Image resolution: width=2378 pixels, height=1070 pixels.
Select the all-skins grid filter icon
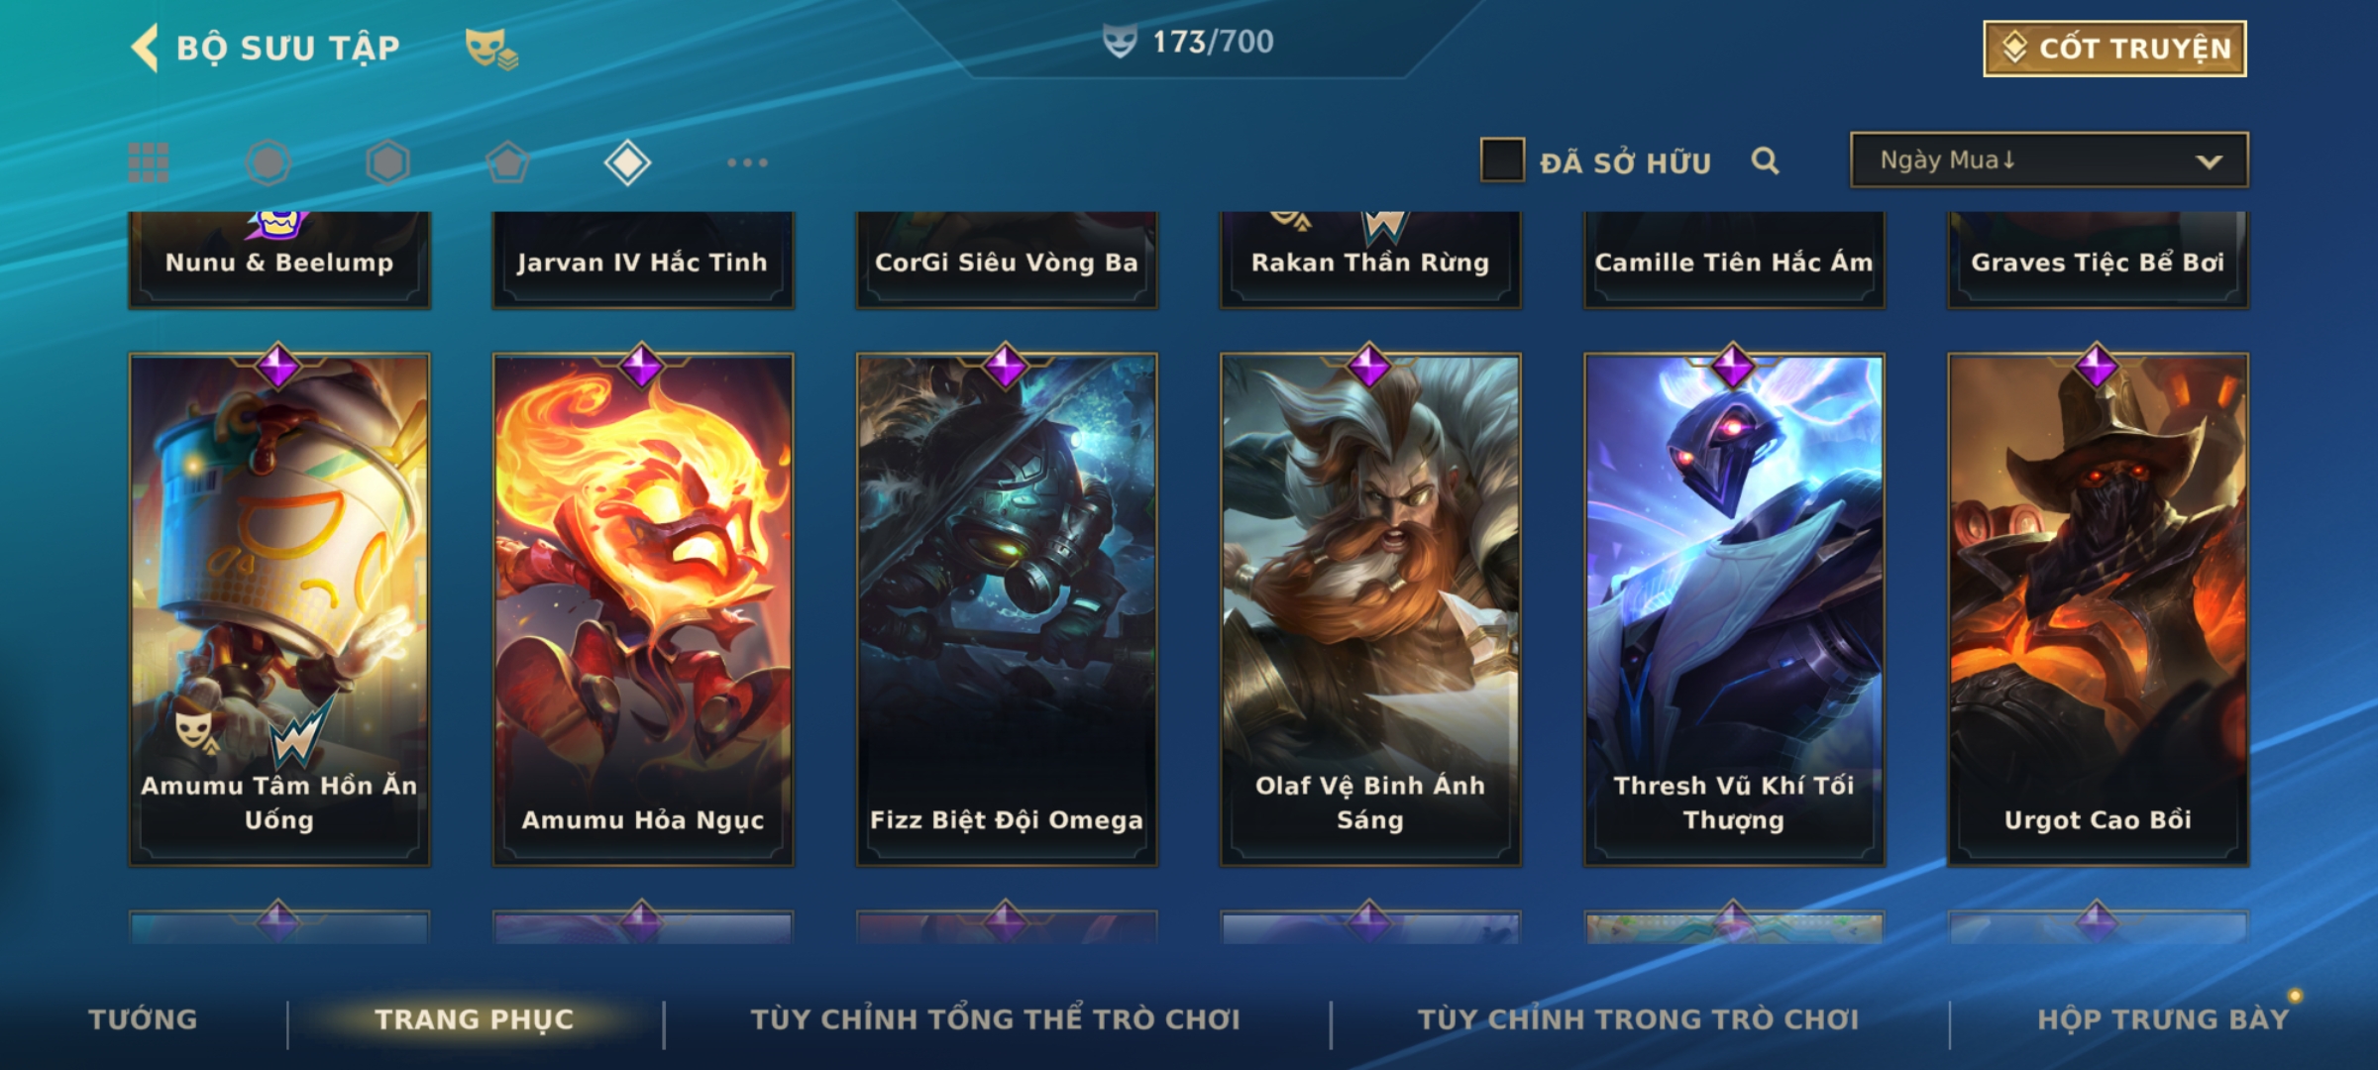tap(149, 162)
